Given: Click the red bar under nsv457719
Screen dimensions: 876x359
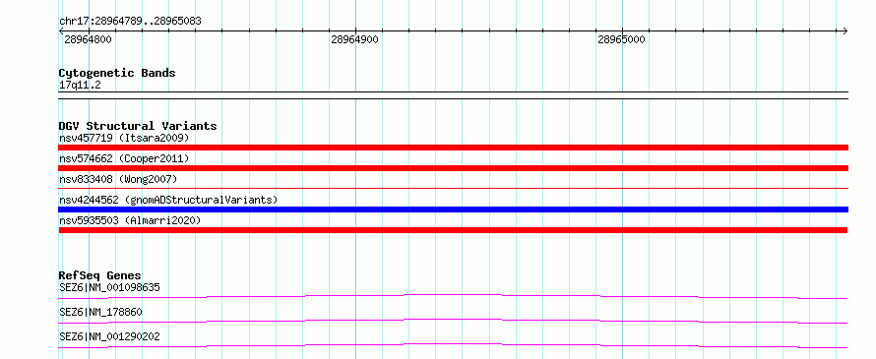Looking at the screenshot, I should [x=453, y=148].
